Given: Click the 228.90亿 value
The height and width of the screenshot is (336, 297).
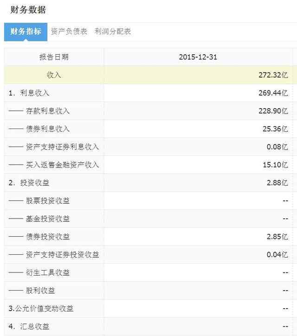Looking at the screenshot, I should click(273, 111).
